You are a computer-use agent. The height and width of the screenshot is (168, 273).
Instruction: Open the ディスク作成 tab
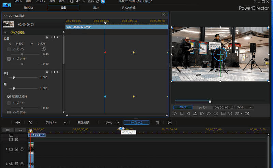pyautogui.click(x=129, y=7)
